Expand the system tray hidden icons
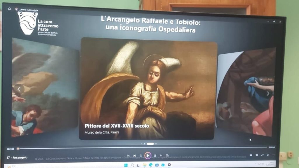 [255, 164]
